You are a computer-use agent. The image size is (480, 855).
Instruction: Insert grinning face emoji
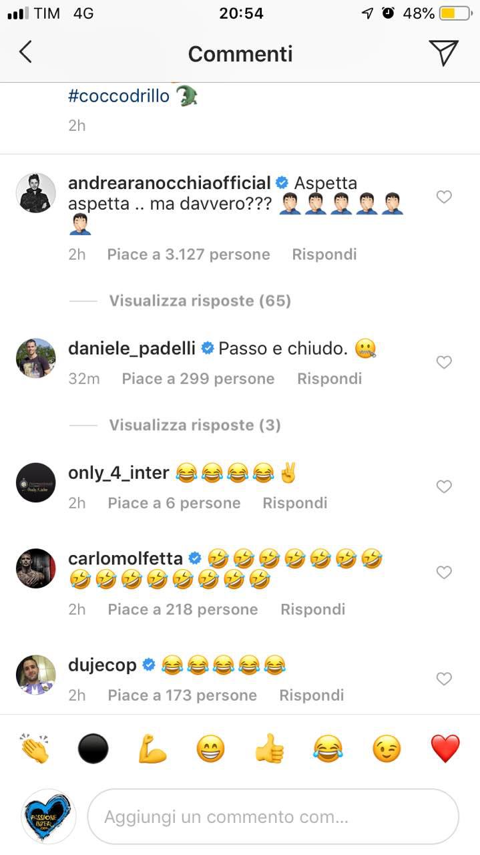point(210,748)
